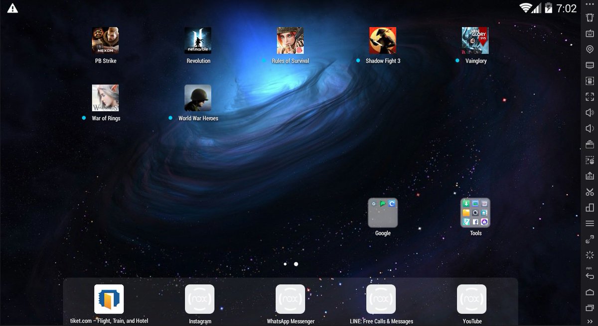Click the 7:02 clock in the status bar
This screenshot has height=326, width=598.
(x=567, y=8)
